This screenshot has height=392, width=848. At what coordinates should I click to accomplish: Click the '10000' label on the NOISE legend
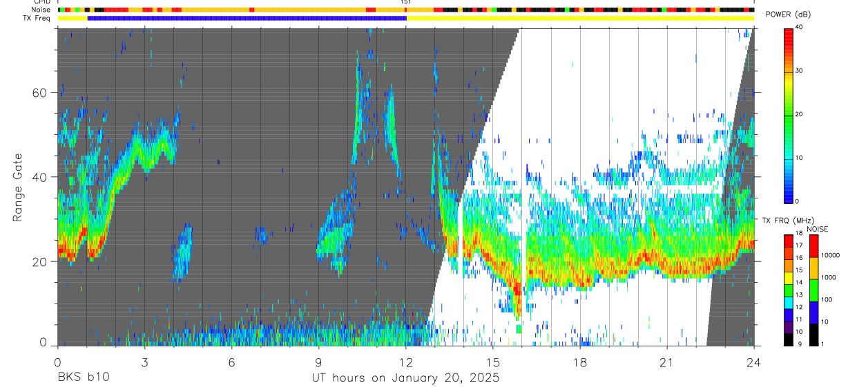pos(831,255)
